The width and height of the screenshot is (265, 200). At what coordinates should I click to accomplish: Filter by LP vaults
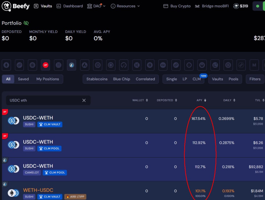pos(185,79)
